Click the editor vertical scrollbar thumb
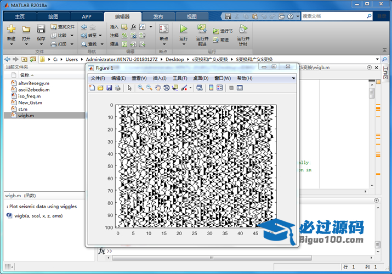392x274 pixels. [x=372, y=94]
